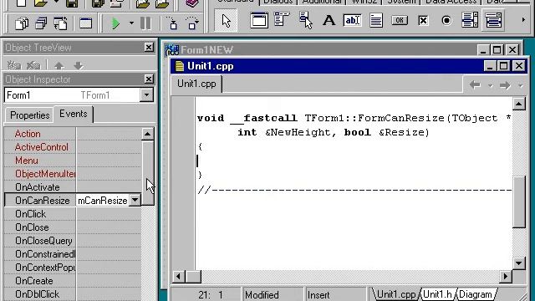Switch to the System palette tab
535x301 pixels.
pos(401,2)
